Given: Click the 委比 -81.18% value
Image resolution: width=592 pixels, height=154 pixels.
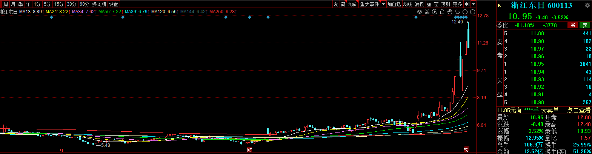Looking at the screenshot, I should point(525,25).
